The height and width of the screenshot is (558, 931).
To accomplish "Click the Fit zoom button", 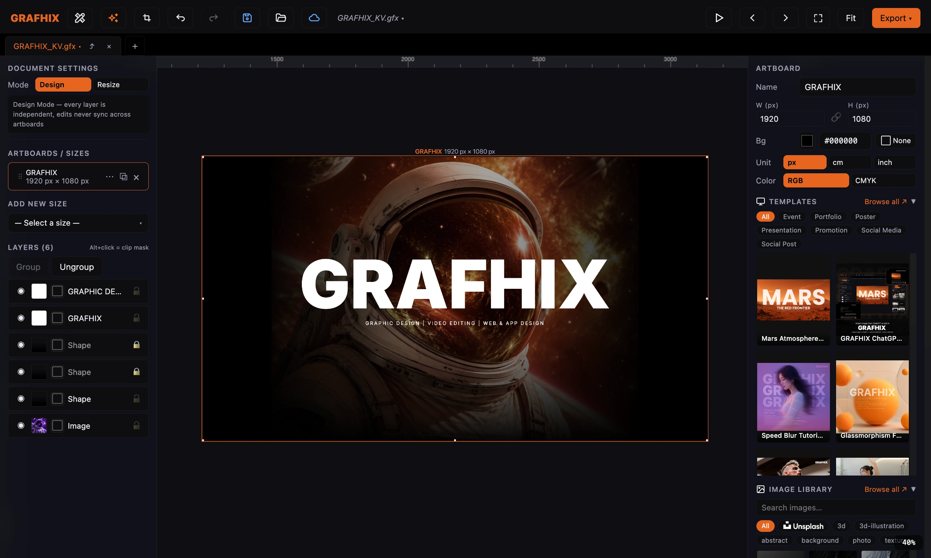I will coord(851,18).
